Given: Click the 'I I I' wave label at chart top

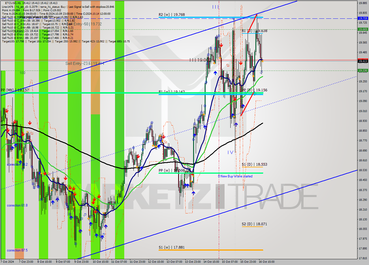Looking at the screenshot, I should click(216, 7).
